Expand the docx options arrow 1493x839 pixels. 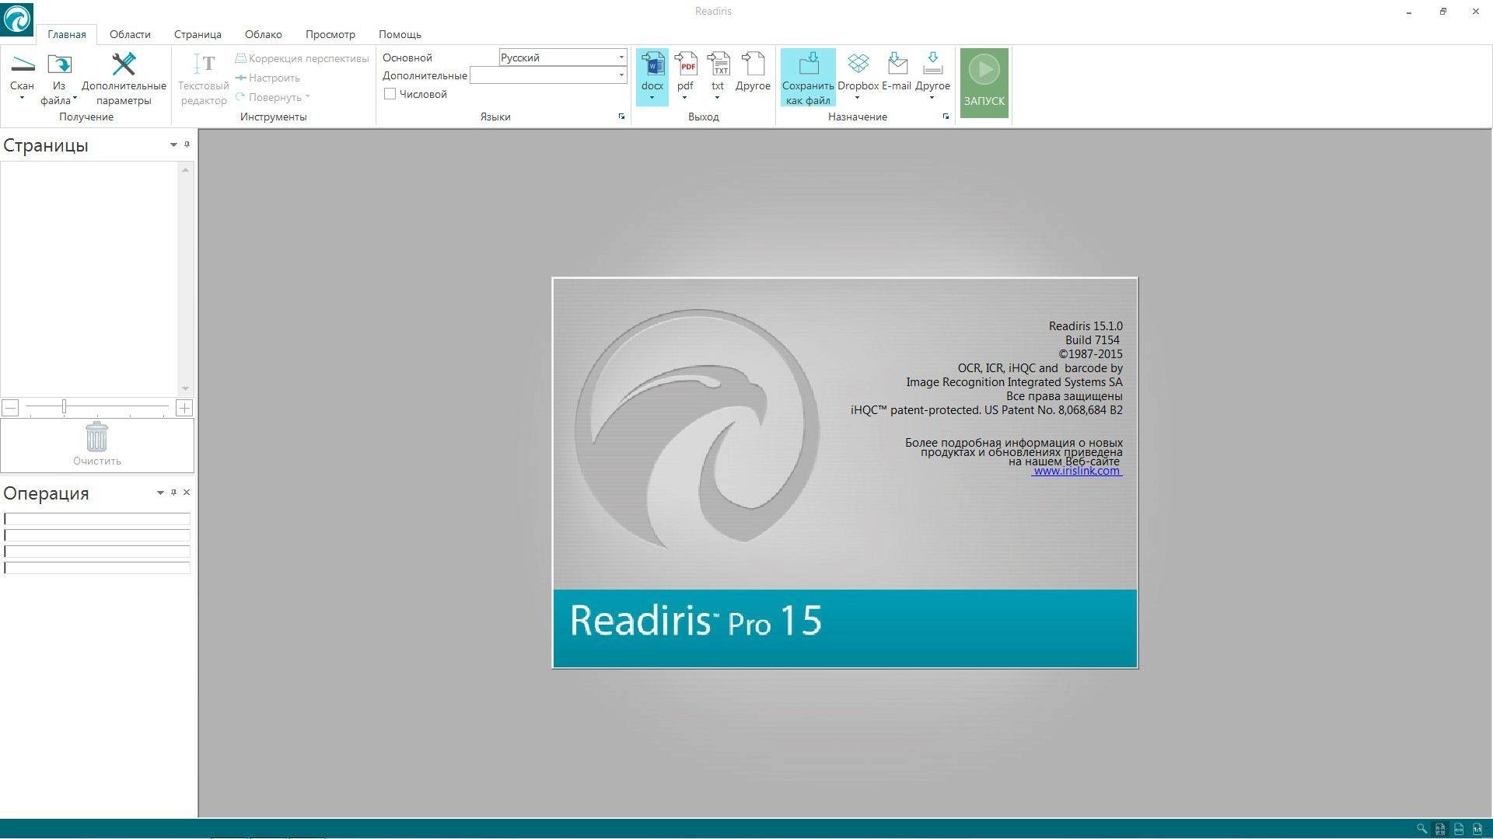(x=652, y=98)
